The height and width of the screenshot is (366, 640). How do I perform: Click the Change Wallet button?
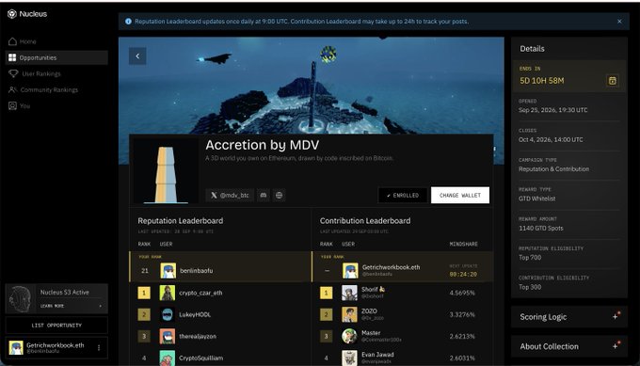pyautogui.click(x=460, y=196)
